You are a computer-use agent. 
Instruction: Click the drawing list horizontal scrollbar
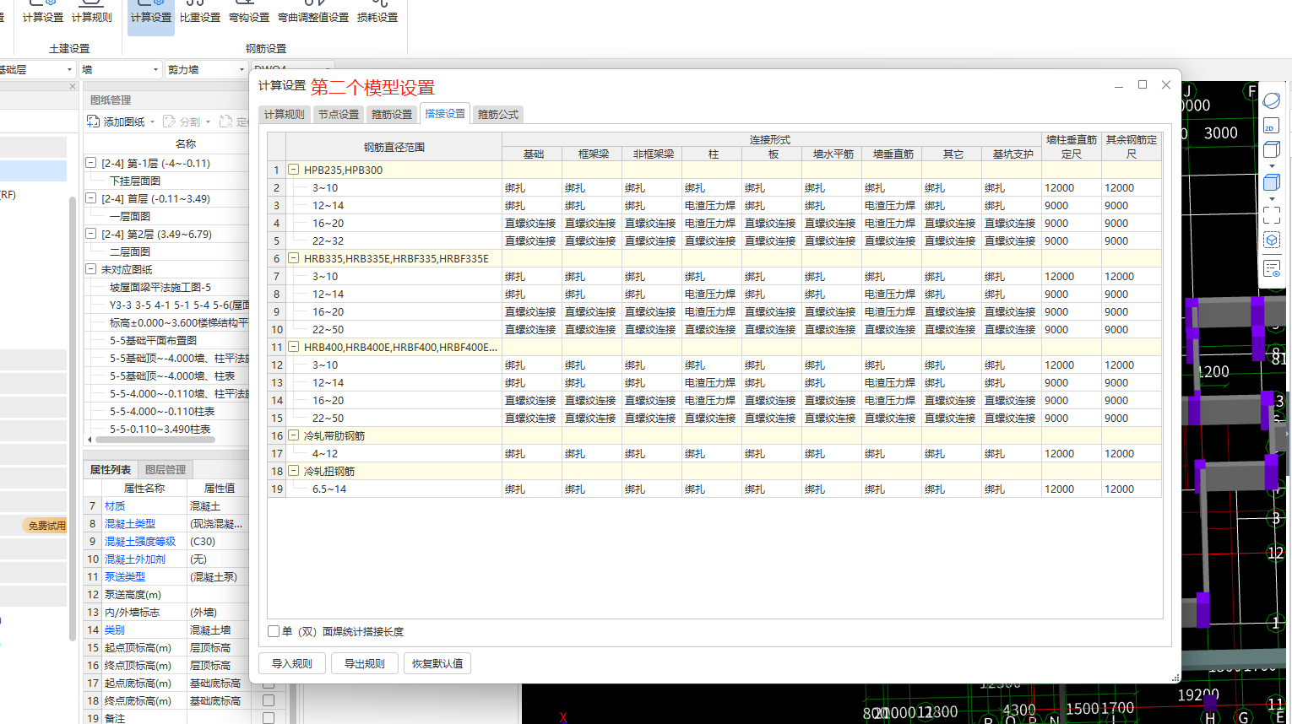[x=155, y=440]
